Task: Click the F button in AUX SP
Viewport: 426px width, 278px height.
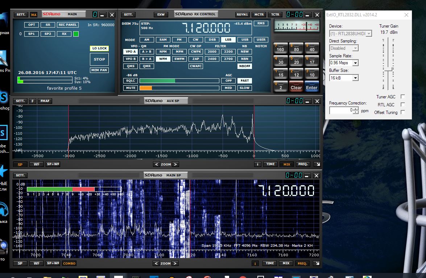Action: click(x=33, y=101)
